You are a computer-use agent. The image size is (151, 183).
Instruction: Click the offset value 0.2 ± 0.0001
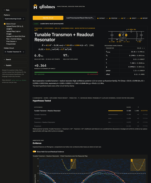tap(139, 74)
